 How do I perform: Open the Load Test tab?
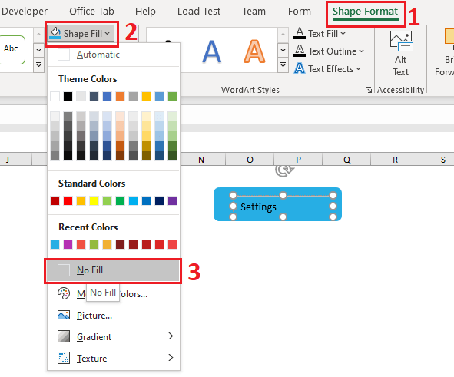click(199, 12)
